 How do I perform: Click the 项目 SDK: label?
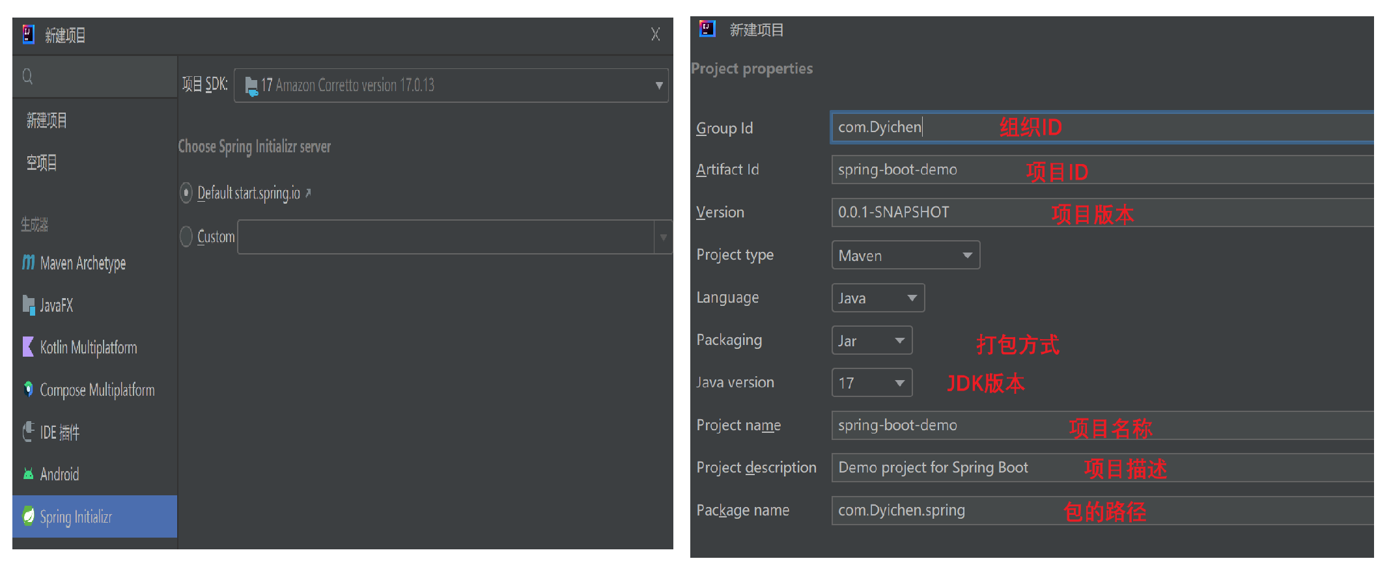point(204,85)
